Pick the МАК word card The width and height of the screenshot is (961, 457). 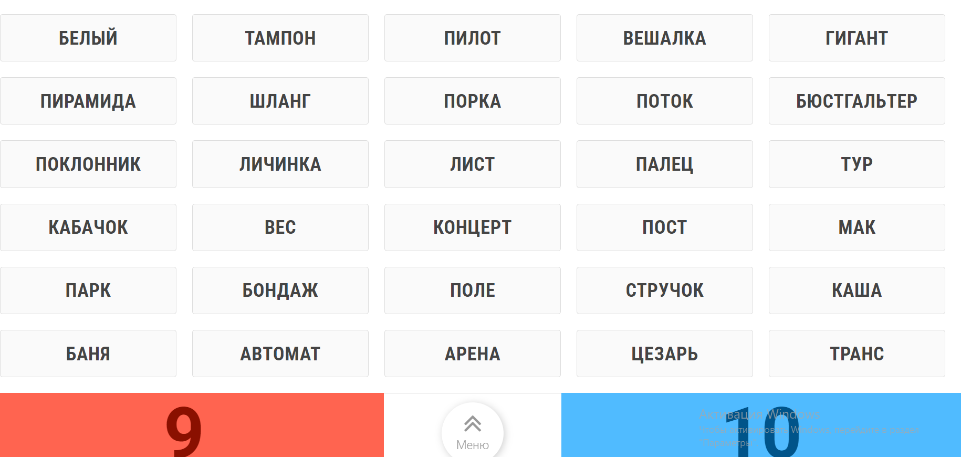pos(857,227)
